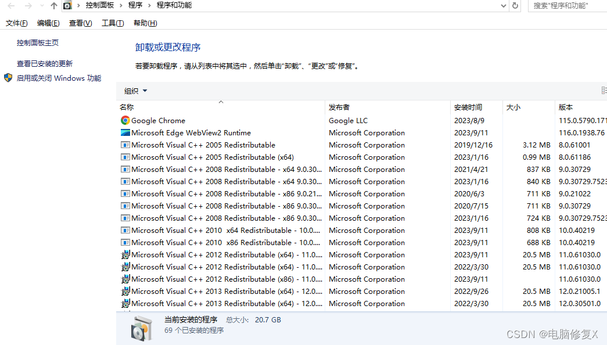Select Visual C++ 2012 Redistributable (x86) row
Viewport: 607px width, 345px height.
[361, 279]
